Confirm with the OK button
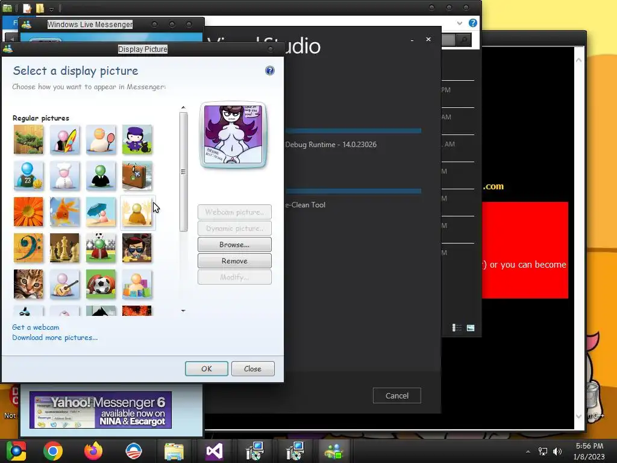 (x=207, y=368)
